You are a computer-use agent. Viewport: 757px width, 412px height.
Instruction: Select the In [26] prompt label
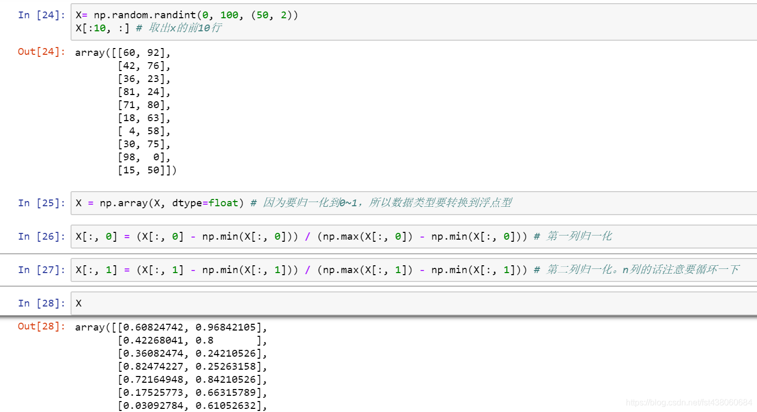tap(42, 236)
